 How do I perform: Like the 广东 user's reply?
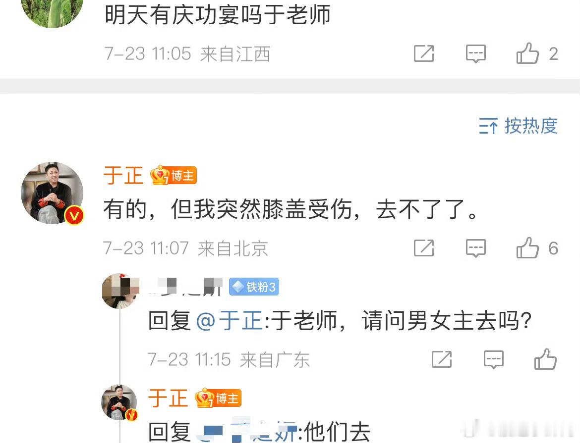tap(546, 359)
